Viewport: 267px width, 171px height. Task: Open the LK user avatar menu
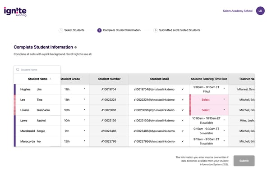pyautogui.click(x=260, y=11)
